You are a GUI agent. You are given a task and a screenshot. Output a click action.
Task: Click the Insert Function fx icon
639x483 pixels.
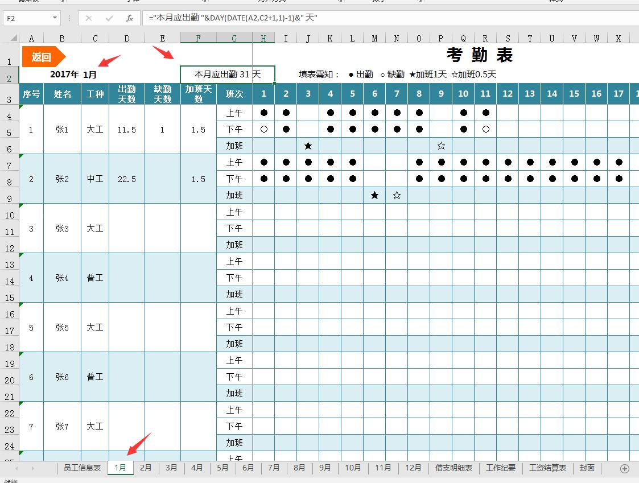[x=130, y=18]
